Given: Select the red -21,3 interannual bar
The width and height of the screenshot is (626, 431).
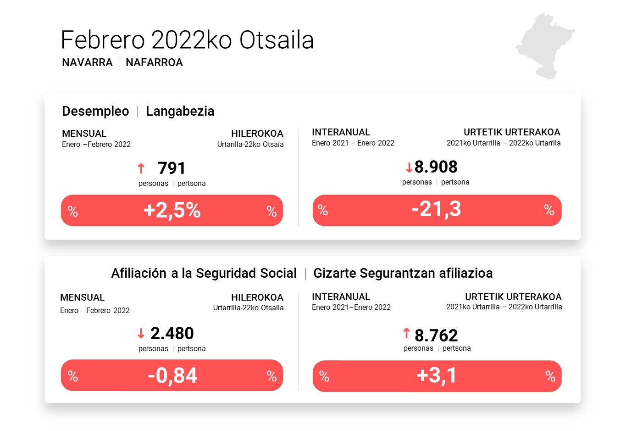Looking at the screenshot, I should click(x=437, y=210).
